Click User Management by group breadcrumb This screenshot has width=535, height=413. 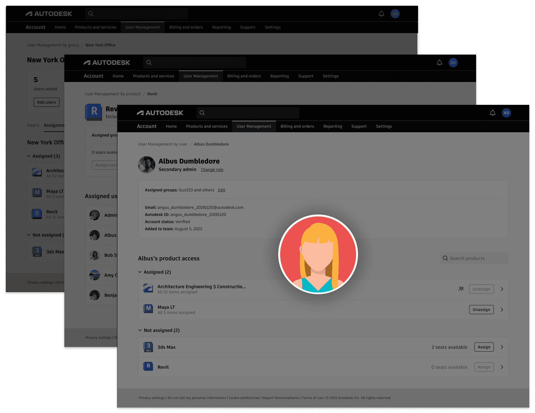[53, 45]
